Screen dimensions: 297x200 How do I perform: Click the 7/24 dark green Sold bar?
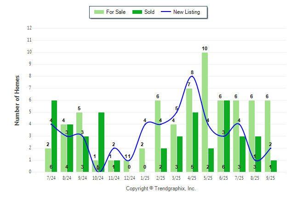click(54, 136)
